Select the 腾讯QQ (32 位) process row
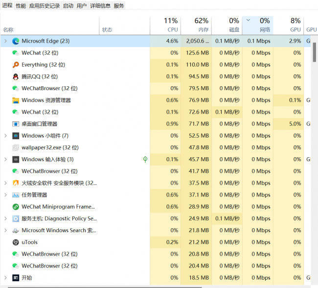The height and width of the screenshot is (288, 318). [x=156, y=76]
